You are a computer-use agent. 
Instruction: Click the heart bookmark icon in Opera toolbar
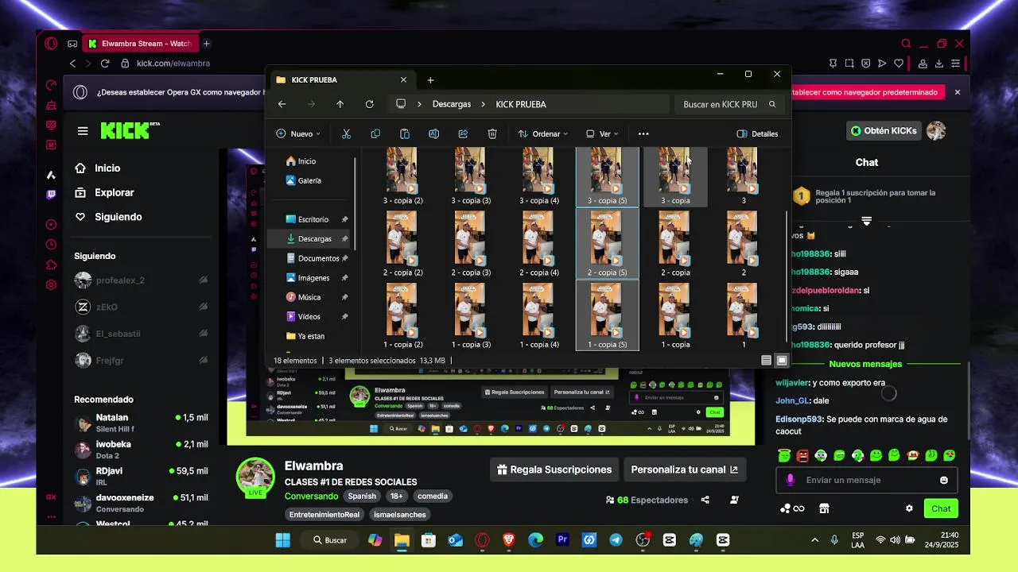click(899, 64)
